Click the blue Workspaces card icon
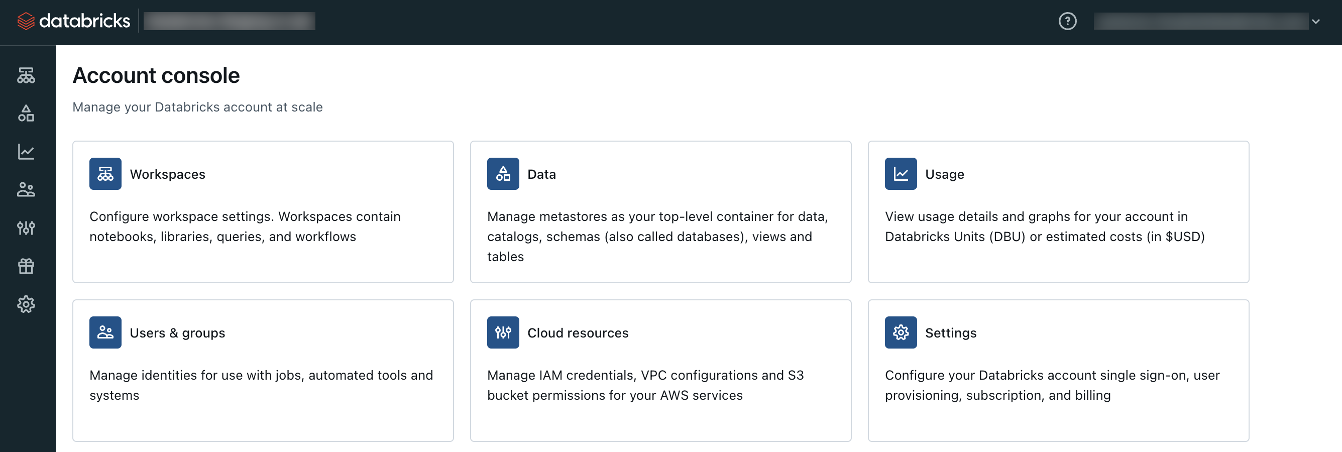The width and height of the screenshot is (1342, 452). [x=105, y=174]
